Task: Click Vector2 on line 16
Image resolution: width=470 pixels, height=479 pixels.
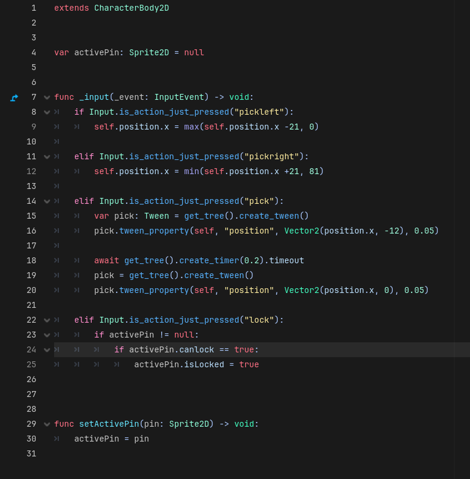Action: (302, 231)
